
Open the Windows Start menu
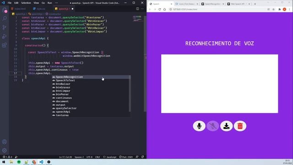click(x=4, y=162)
